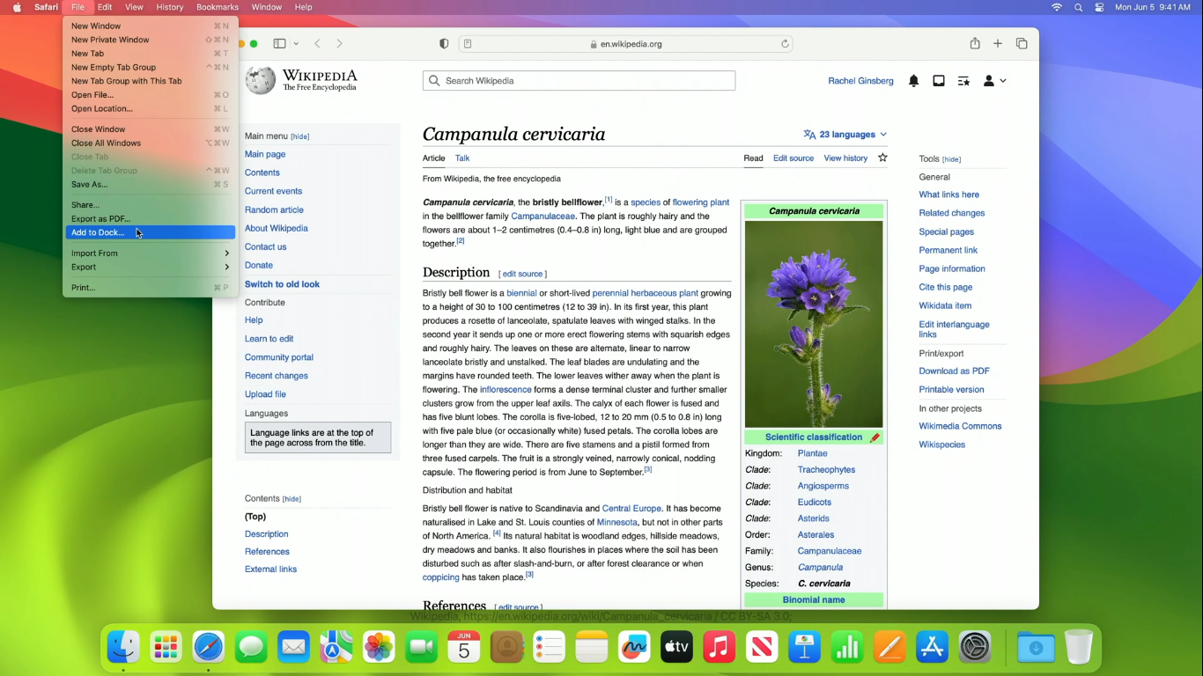
Task: Open Pages app in the Dock
Action: coord(889,648)
